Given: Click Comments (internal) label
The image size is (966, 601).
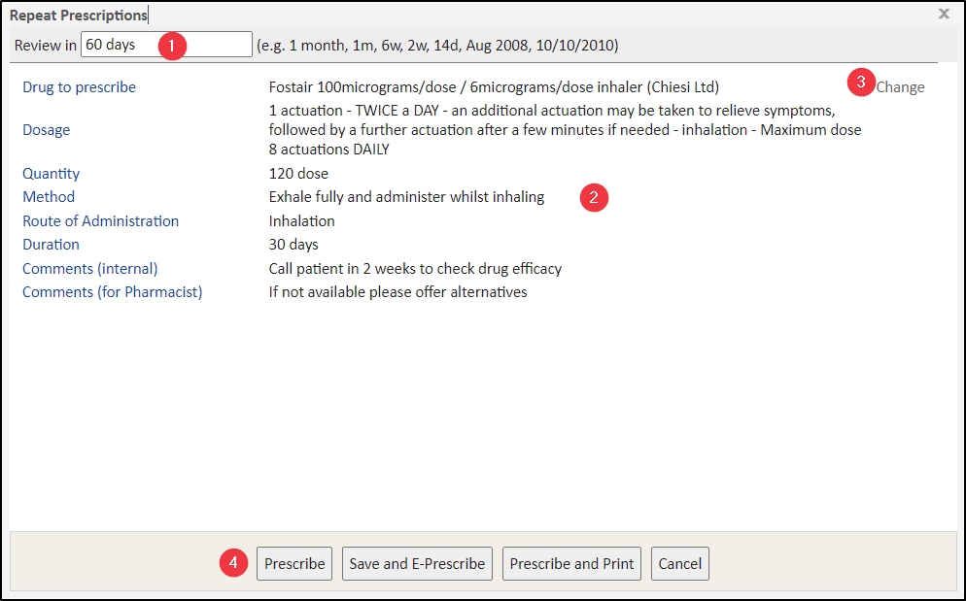Looking at the screenshot, I should tap(90, 269).
